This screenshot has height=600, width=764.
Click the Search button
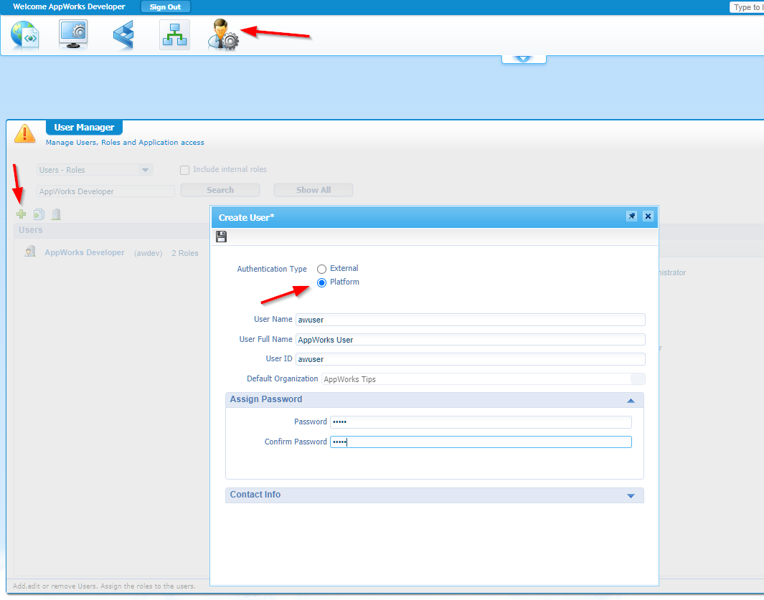(220, 190)
